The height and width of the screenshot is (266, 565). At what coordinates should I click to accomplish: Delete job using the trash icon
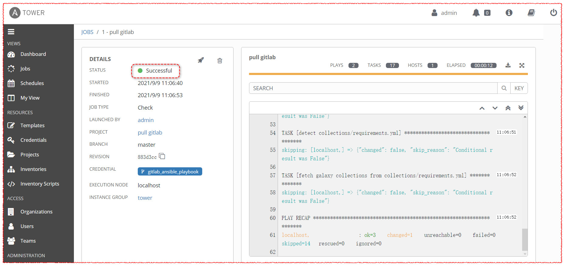(220, 61)
